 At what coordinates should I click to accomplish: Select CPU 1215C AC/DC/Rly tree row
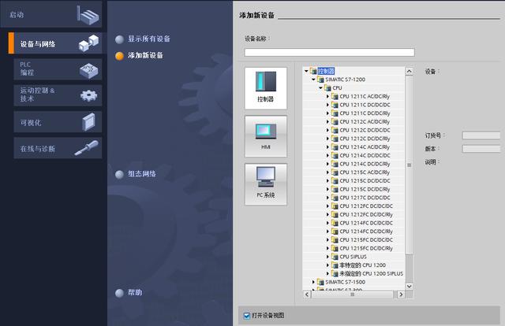click(365, 172)
